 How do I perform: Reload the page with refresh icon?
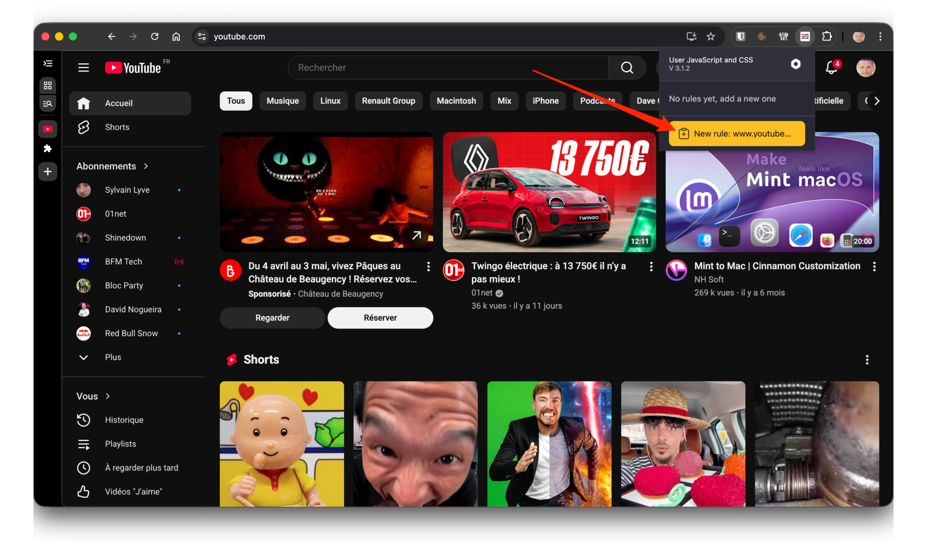pyautogui.click(x=154, y=37)
